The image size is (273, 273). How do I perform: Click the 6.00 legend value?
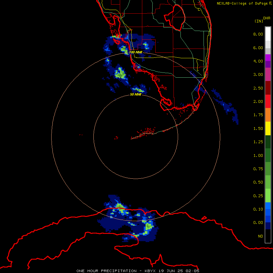click(x=258, y=48)
